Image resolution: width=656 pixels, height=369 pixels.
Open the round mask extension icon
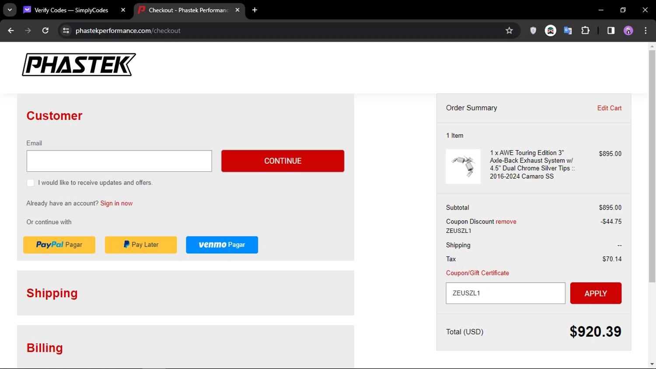551,31
